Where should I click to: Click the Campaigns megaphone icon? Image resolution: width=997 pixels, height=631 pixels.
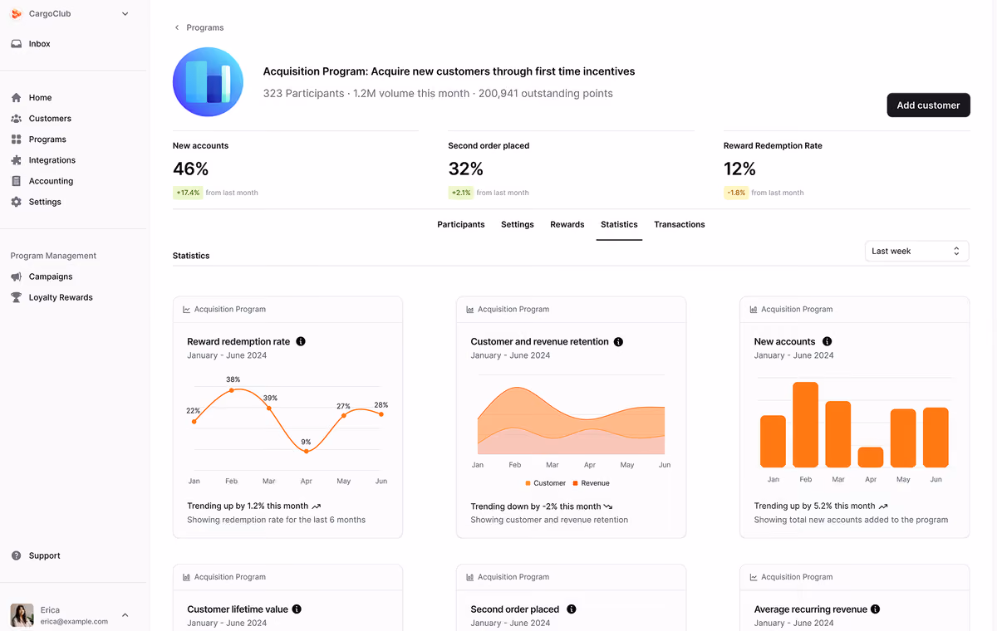tap(16, 276)
